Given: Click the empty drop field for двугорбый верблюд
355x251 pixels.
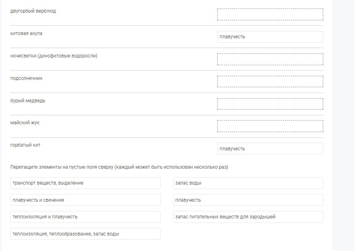Looking at the screenshot, I should tap(270, 15).
